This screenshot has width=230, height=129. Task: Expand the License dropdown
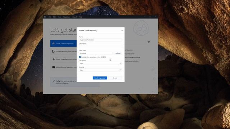pyautogui.click(x=101, y=70)
